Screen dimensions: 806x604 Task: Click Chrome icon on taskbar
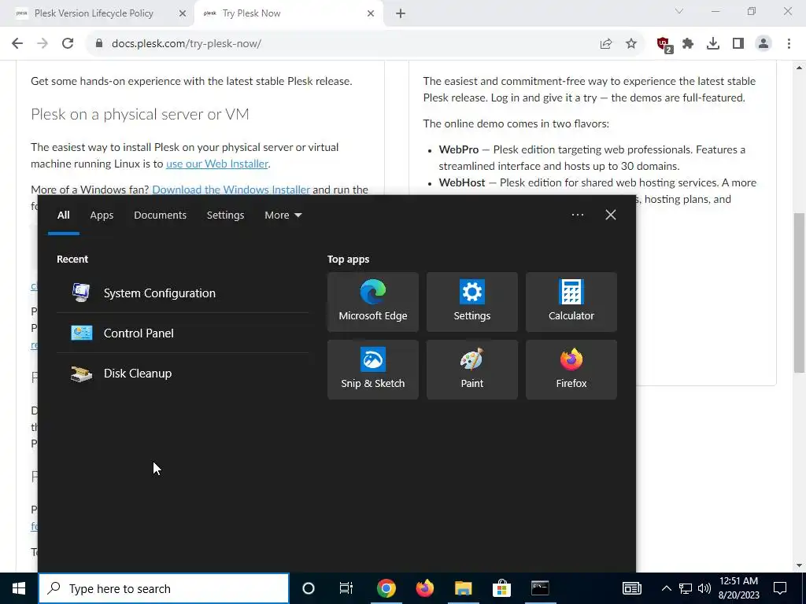(386, 588)
